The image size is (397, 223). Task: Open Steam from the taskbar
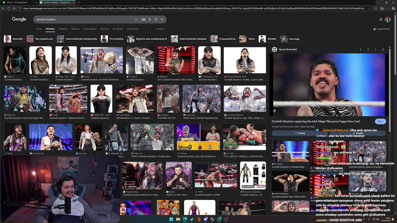click(x=192, y=219)
